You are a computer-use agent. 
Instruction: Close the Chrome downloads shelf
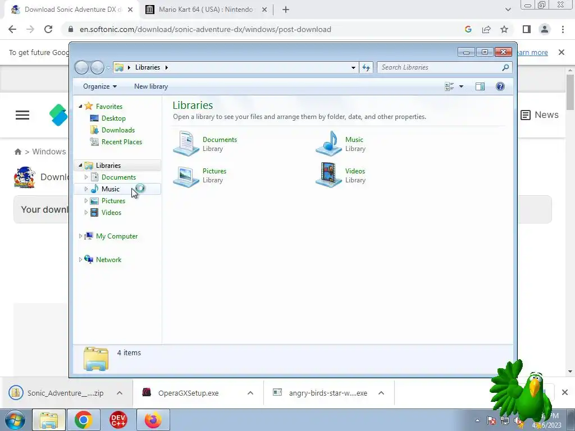(565, 392)
